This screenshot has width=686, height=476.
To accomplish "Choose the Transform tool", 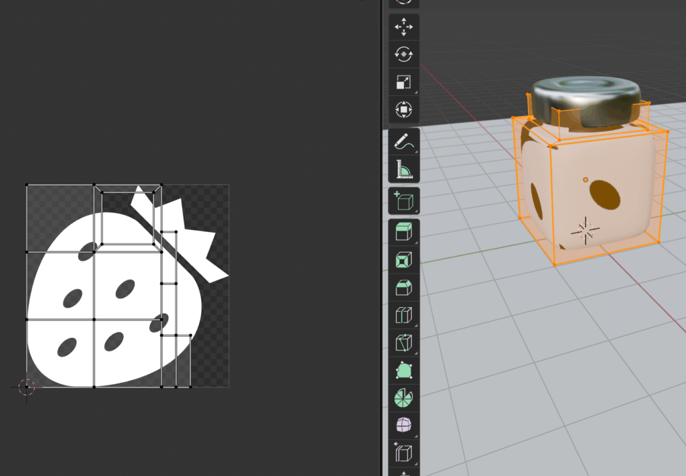I will tap(403, 109).
